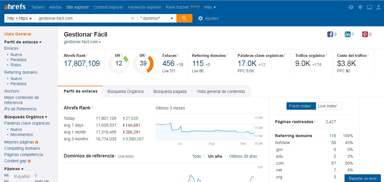This screenshot has height=182, width=384.
Task: Select the Últimos 30 días range
Action: point(243,156)
